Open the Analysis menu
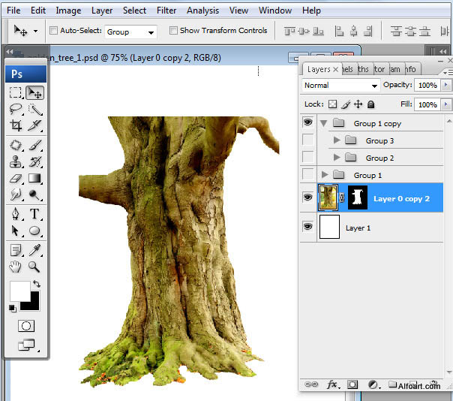 202,11
